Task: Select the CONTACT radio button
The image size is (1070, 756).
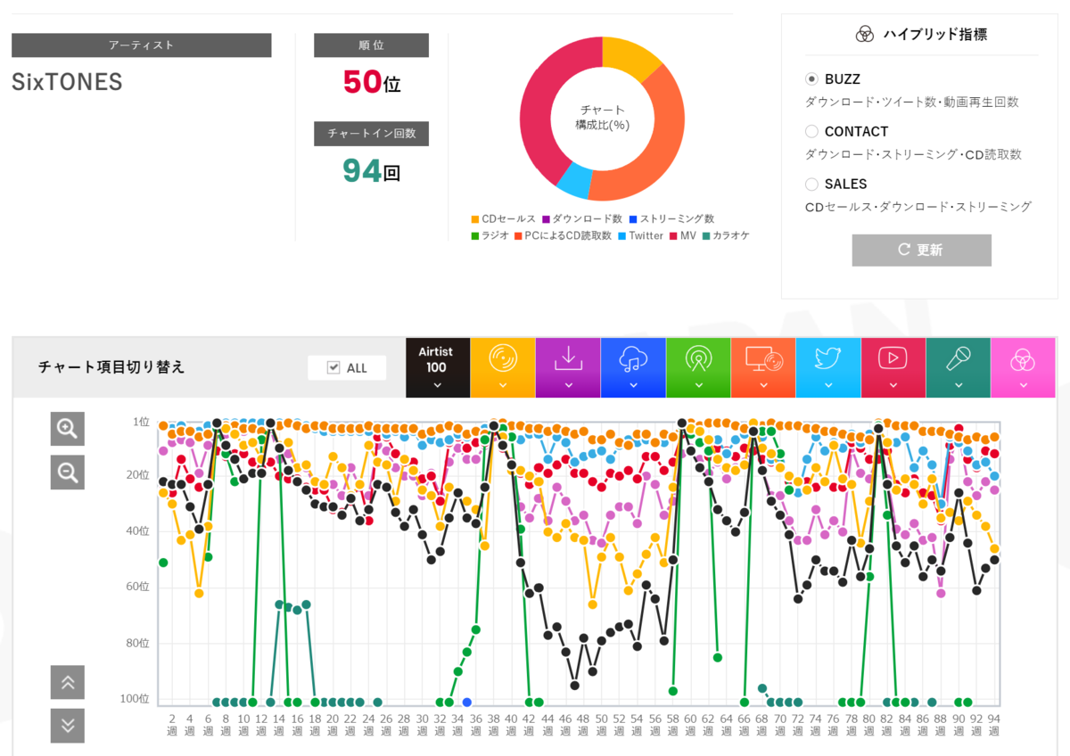Action: 811,131
